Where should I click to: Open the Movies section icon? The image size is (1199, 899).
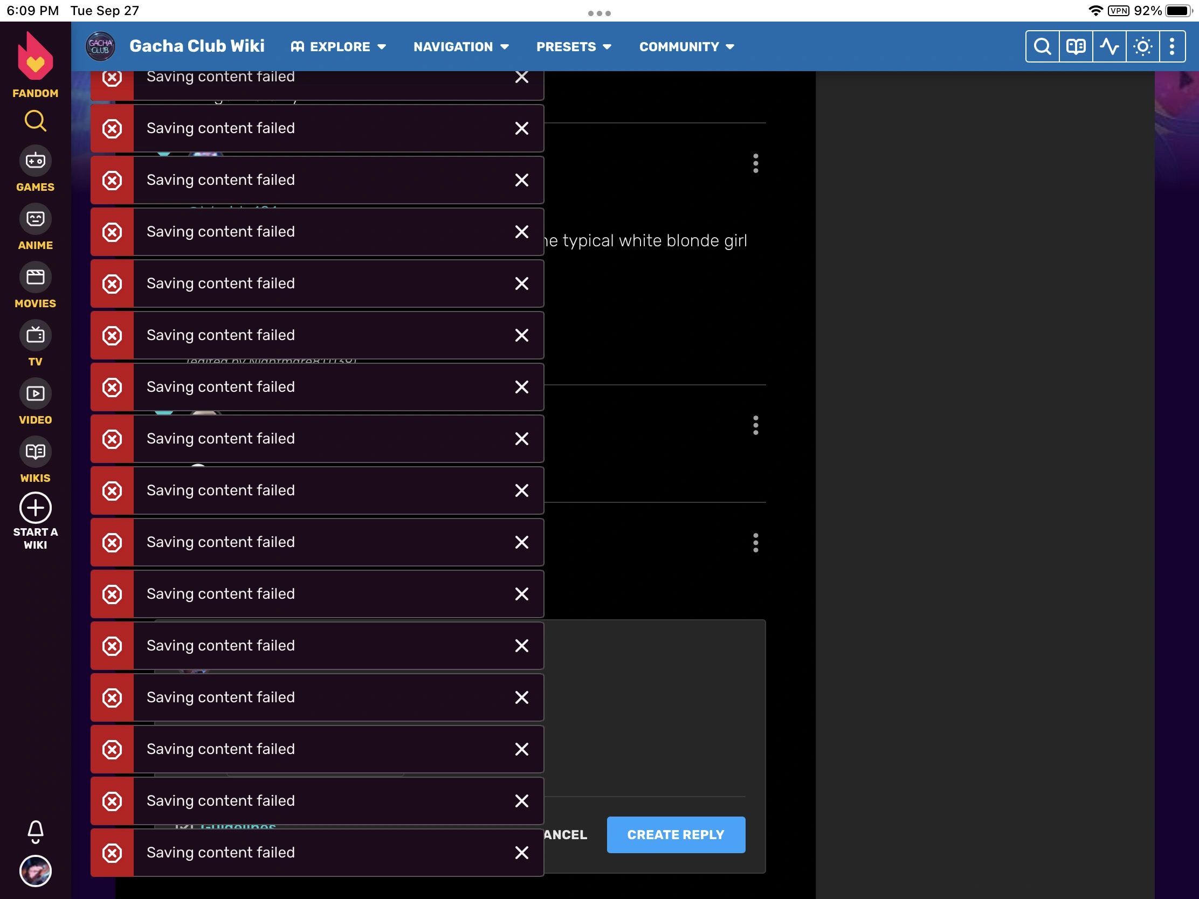(x=35, y=278)
